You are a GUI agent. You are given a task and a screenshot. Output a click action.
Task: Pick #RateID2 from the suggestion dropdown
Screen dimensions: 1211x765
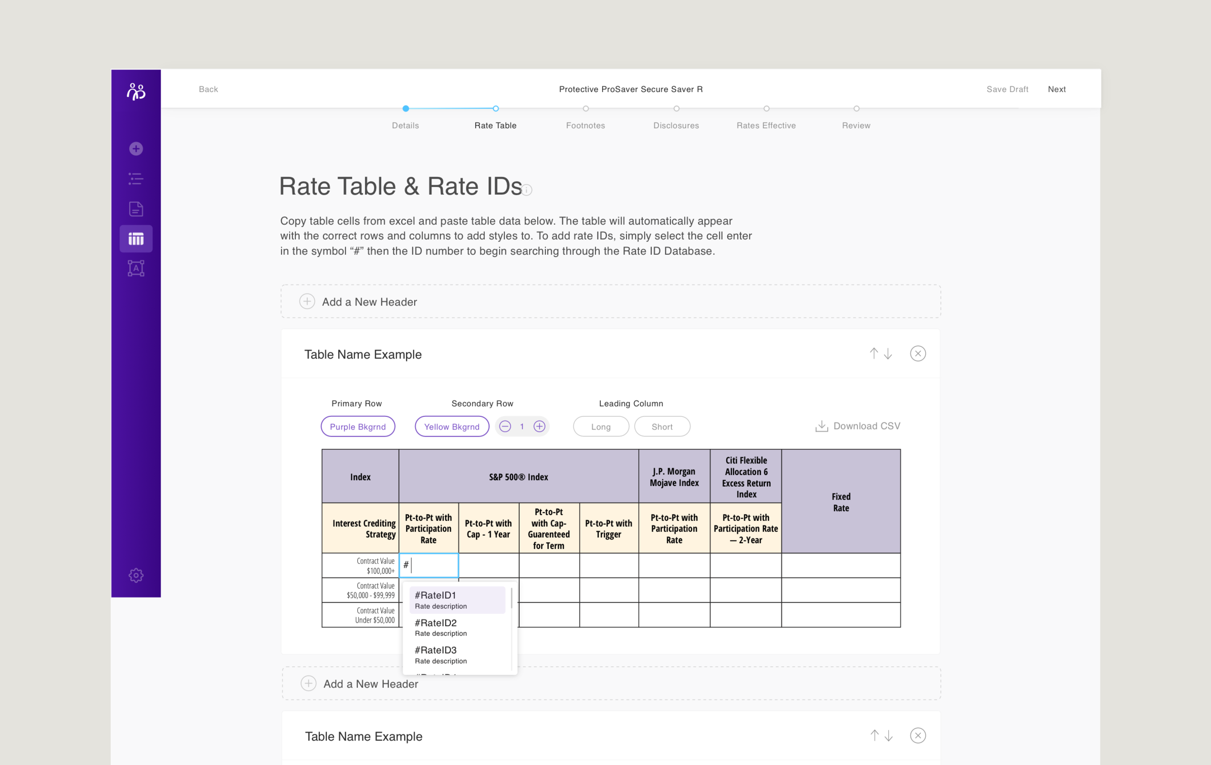456,627
